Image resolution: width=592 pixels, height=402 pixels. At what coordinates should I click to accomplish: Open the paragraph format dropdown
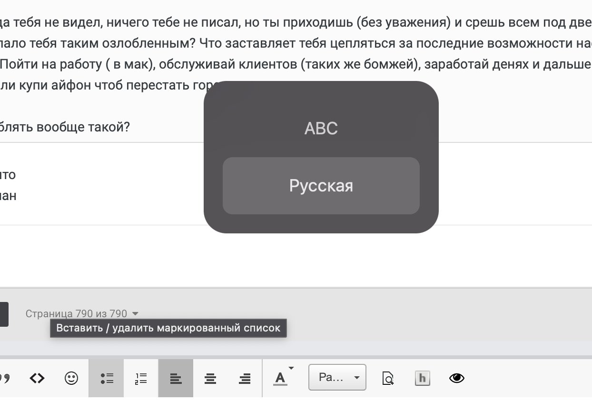tap(337, 377)
